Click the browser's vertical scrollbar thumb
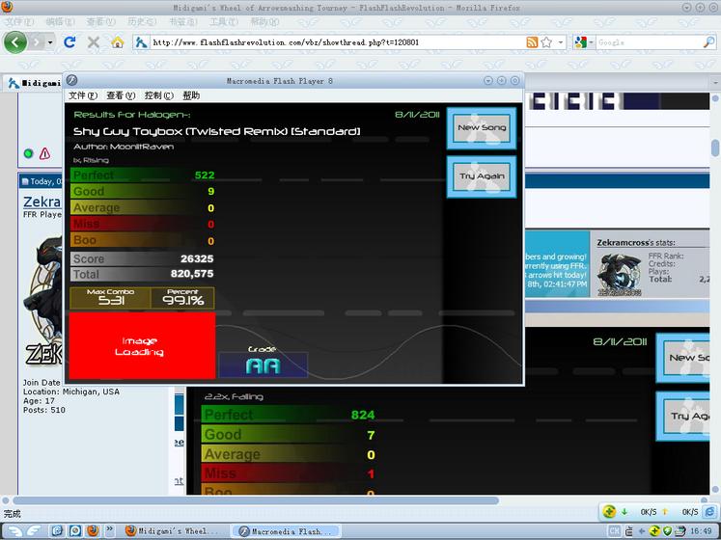 click(x=715, y=148)
